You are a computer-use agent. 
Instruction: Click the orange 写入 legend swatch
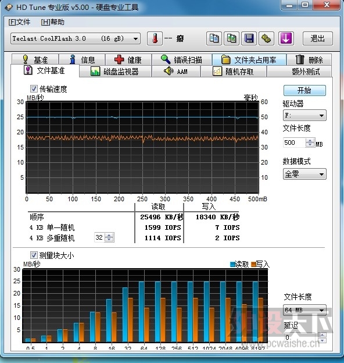pos(253,264)
